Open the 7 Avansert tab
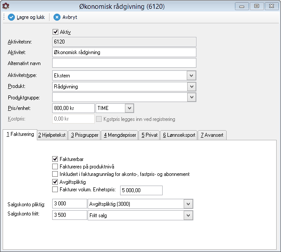 [212, 135]
